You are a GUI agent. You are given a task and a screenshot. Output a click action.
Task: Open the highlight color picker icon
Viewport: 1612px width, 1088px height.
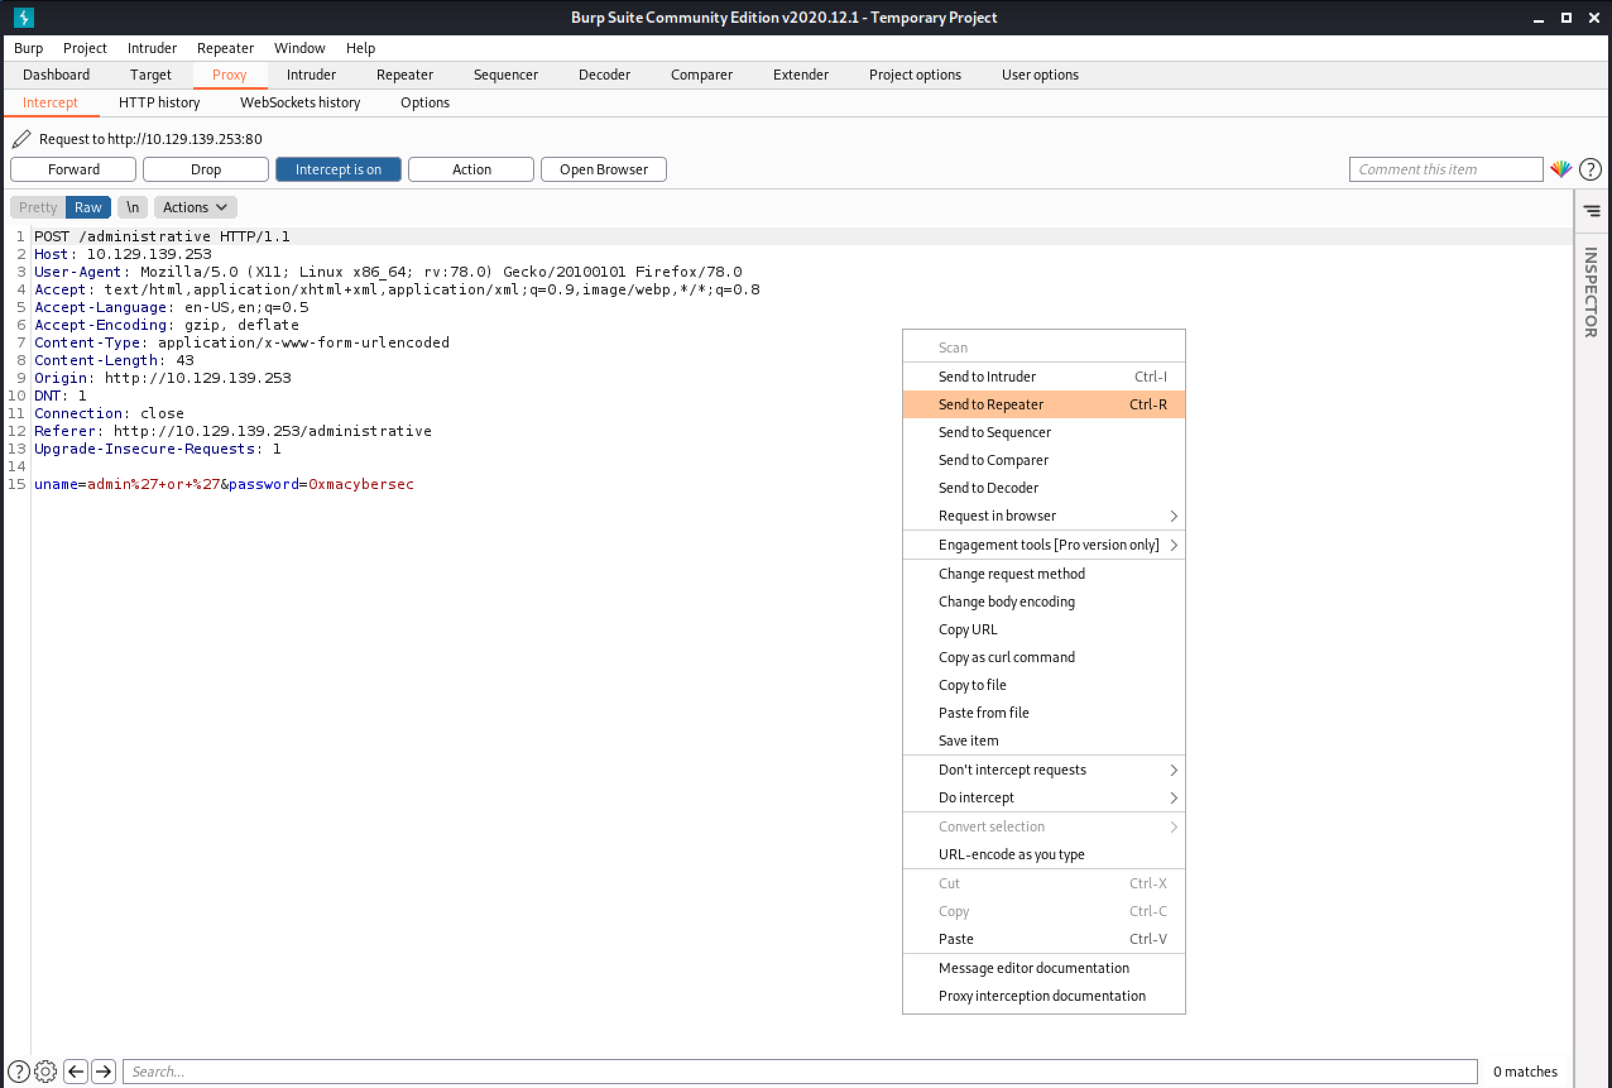coord(1561,169)
